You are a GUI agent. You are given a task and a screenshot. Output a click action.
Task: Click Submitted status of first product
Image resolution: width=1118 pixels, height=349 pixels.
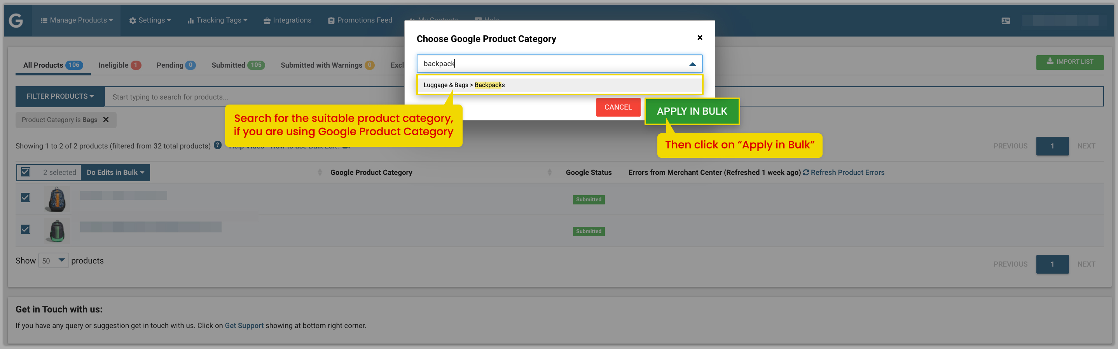[589, 200]
